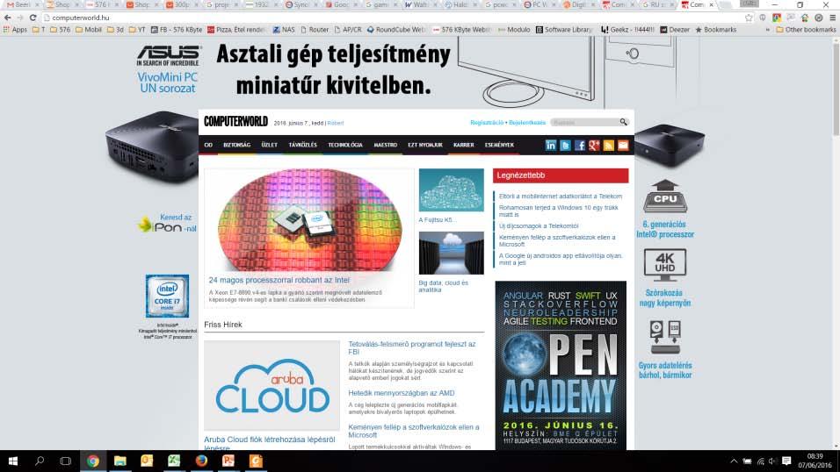Open the BIZTONSÁG menu section

coord(236,145)
